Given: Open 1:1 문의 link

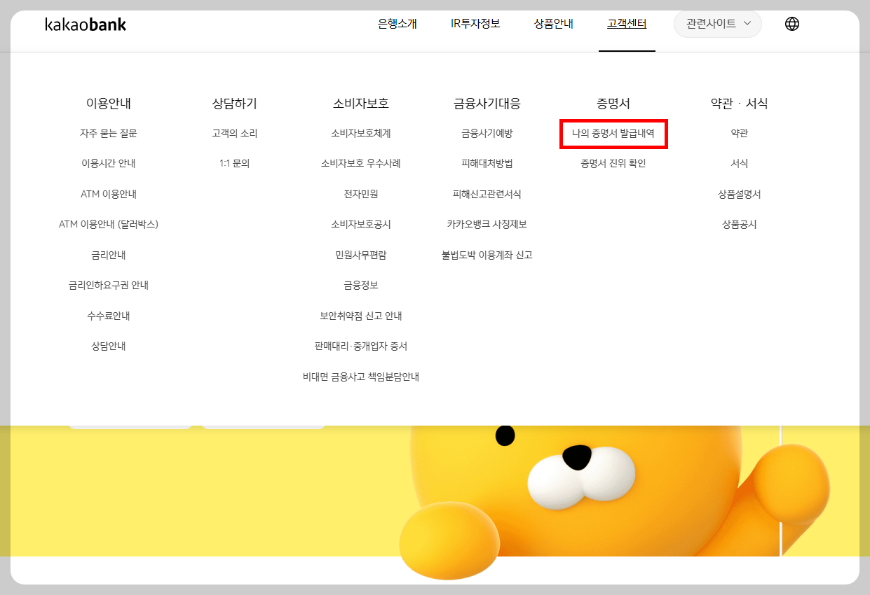Looking at the screenshot, I should click(235, 163).
